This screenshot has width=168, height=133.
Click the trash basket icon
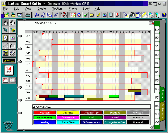click(8, 126)
